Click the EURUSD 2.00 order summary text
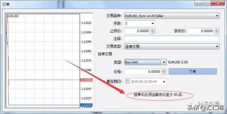 coord(178,62)
